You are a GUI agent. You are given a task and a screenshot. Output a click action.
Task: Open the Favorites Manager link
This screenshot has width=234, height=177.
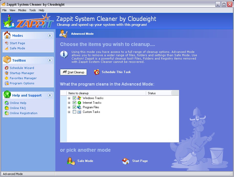[x=23, y=78]
